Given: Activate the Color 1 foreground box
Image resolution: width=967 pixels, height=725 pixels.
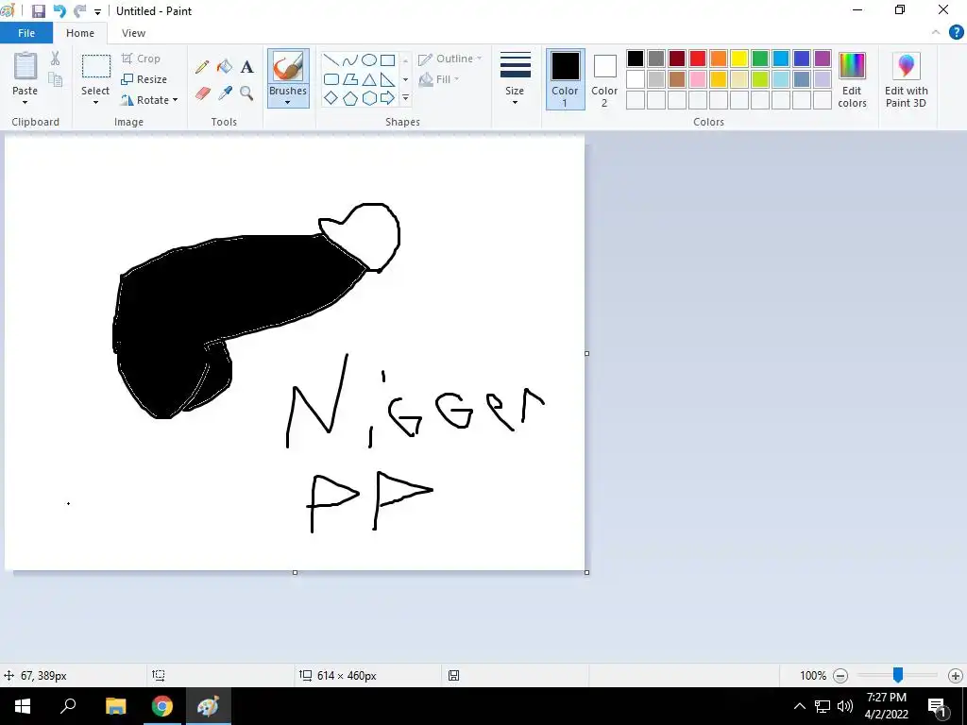Looking at the screenshot, I should pos(566,79).
